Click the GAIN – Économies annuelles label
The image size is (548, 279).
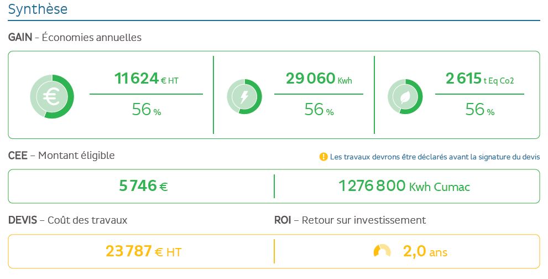[75, 38]
